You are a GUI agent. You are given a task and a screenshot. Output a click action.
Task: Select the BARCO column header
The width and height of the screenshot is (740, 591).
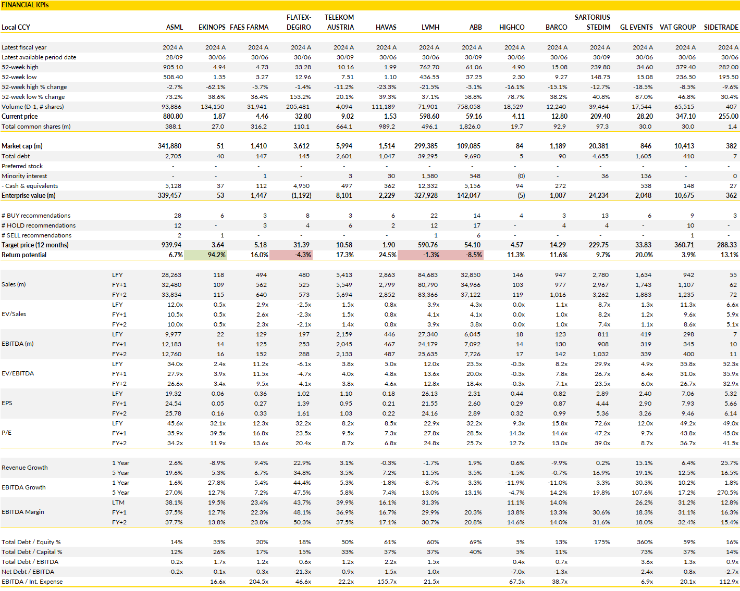tap(557, 27)
